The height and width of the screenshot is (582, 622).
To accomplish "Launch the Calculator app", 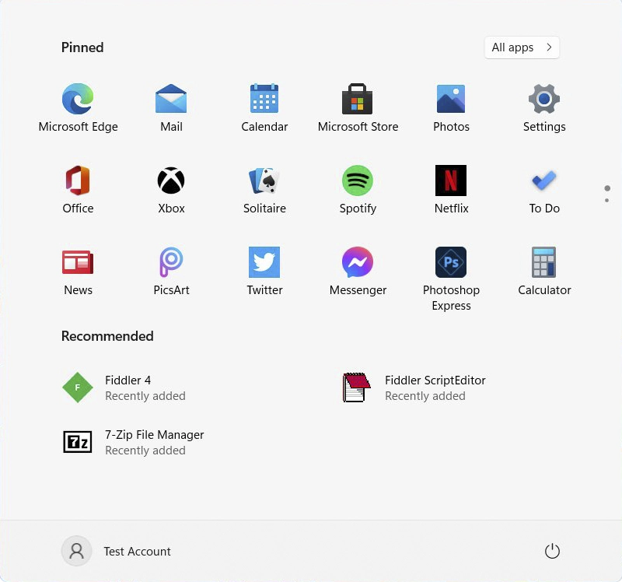I will pyautogui.click(x=544, y=263).
